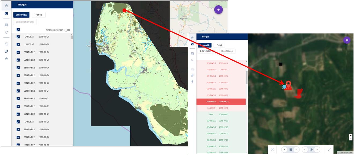355x155 pixels.
Task: Cancel with the X in the bottom toolbar
Action: click(272, 150)
